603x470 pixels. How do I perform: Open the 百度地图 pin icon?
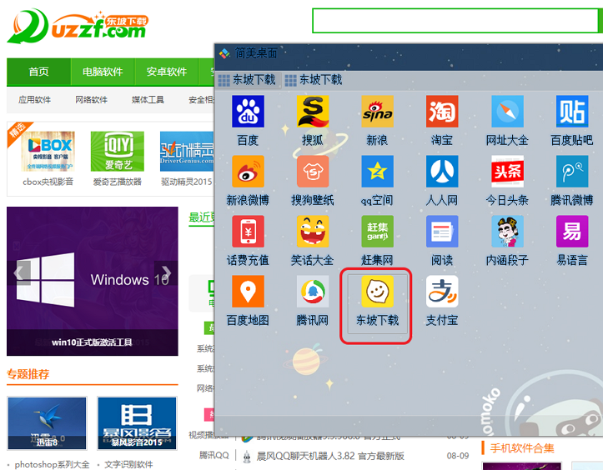248,292
